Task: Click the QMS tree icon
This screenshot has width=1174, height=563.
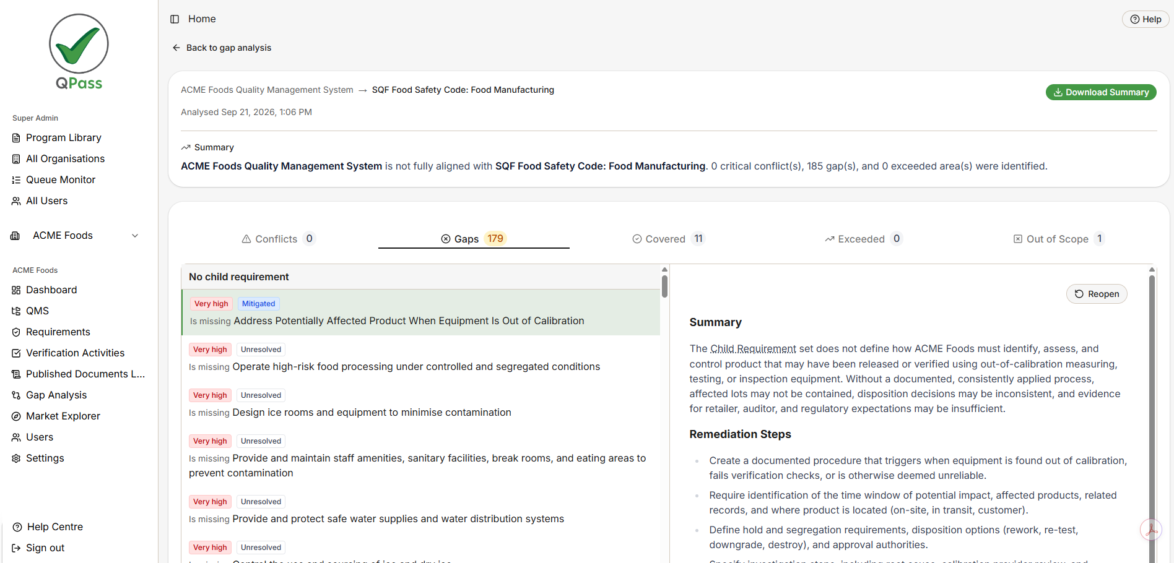Action: tap(16, 311)
